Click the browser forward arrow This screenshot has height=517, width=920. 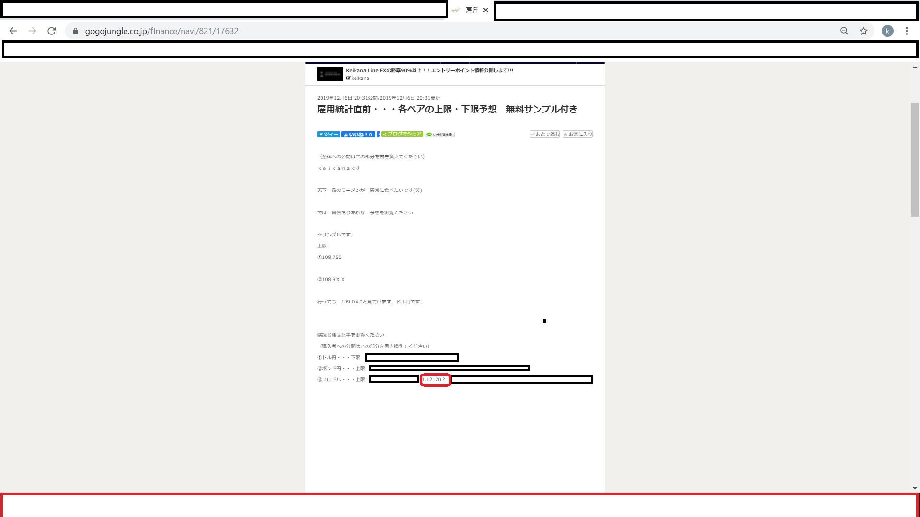tap(32, 31)
